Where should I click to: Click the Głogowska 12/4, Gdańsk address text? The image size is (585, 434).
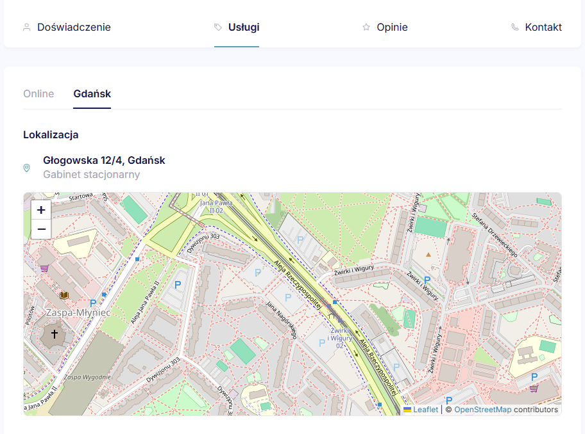click(104, 161)
